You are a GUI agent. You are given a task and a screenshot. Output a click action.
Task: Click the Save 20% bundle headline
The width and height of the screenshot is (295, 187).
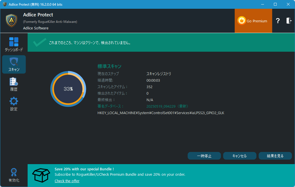(x=84, y=169)
